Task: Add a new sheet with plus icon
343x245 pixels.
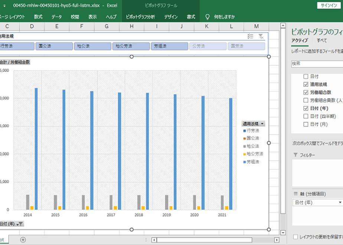Action: (23, 240)
